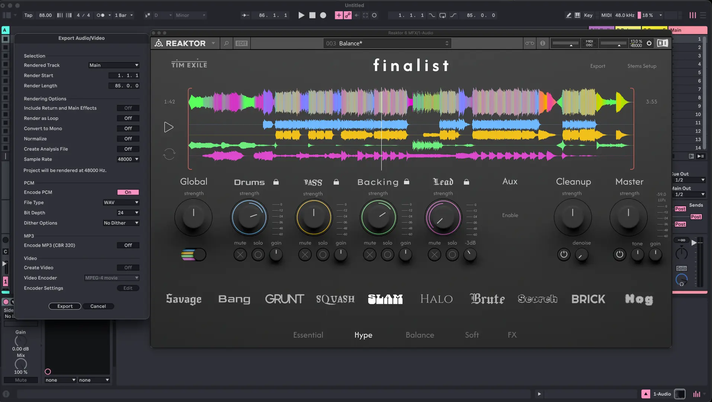Toggle Normalize option

(128, 139)
